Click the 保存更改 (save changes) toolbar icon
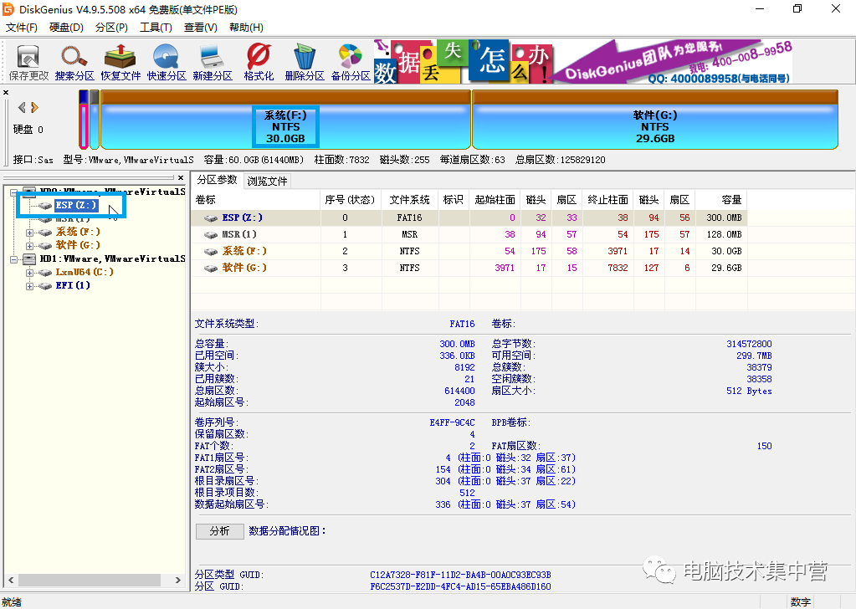 (28, 60)
